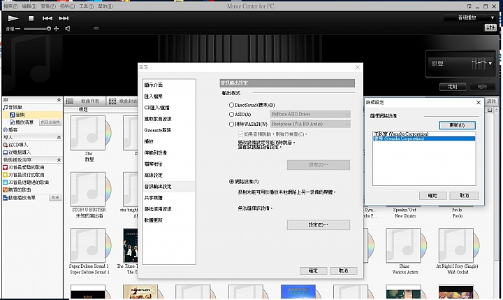The height and width of the screenshot is (300, 503).
Task: Open the equalizer sliders icon
Action: click(x=490, y=28)
